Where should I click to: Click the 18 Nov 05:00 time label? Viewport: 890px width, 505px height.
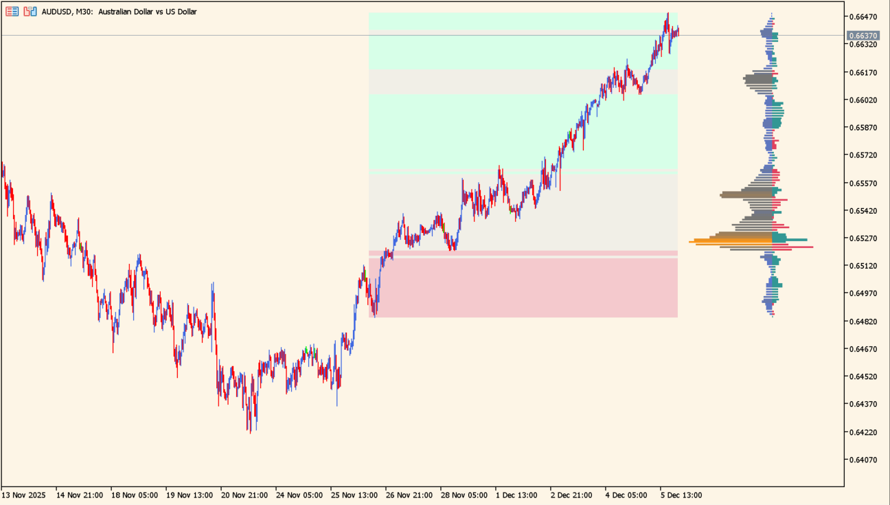[x=135, y=495]
